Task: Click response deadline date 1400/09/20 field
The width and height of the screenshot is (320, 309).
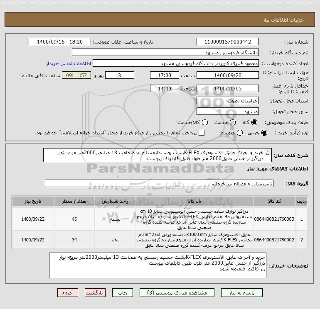Action: 228,75
